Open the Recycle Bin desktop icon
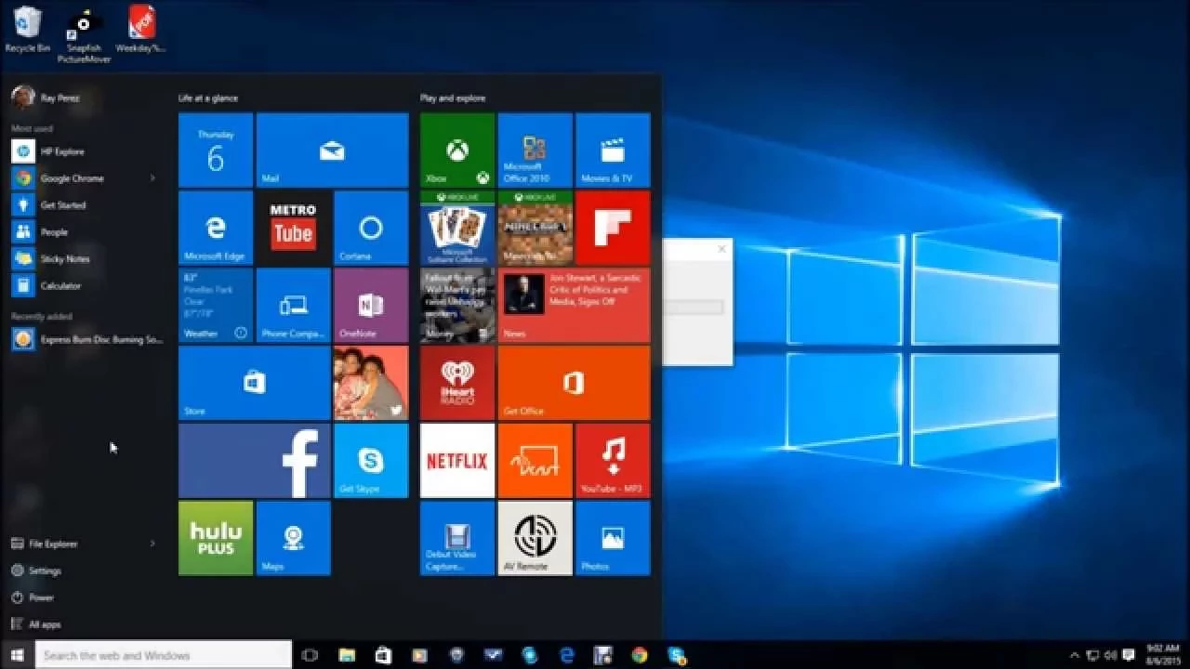Screen dimensions: 1190x669 pos(28,29)
